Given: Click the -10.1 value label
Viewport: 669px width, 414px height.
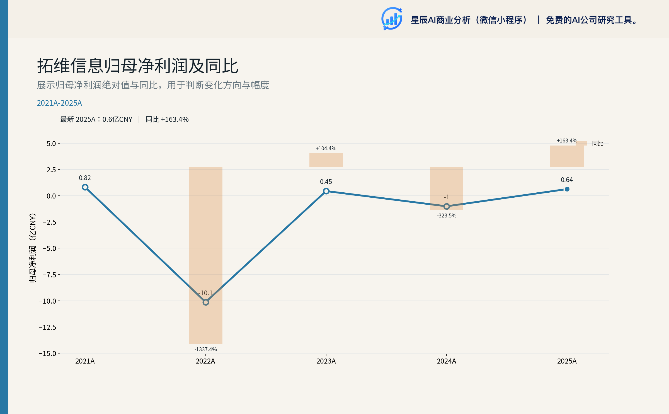Looking at the screenshot, I should [205, 293].
